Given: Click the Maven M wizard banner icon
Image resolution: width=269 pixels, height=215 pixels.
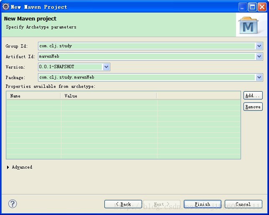Looking at the screenshot, I should click(248, 25).
